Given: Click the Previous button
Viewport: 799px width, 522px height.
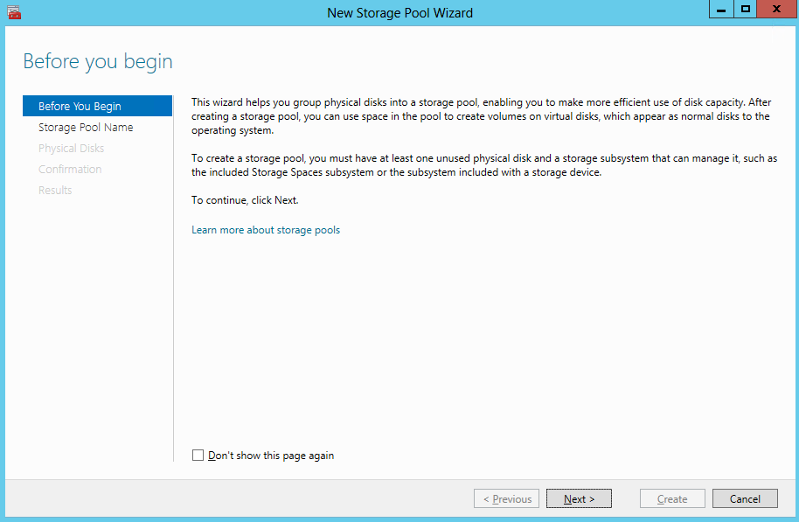Looking at the screenshot, I should (506, 498).
